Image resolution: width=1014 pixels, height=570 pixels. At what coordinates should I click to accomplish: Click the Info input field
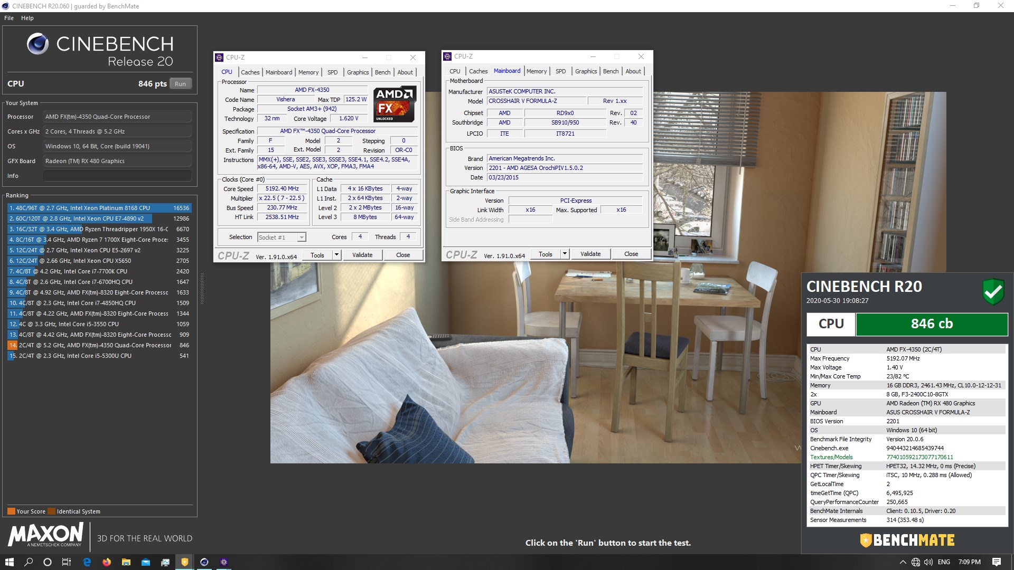tap(117, 176)
